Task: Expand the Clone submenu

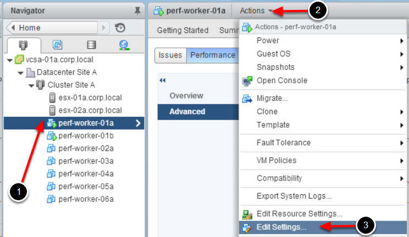Action: pos(402,112)
